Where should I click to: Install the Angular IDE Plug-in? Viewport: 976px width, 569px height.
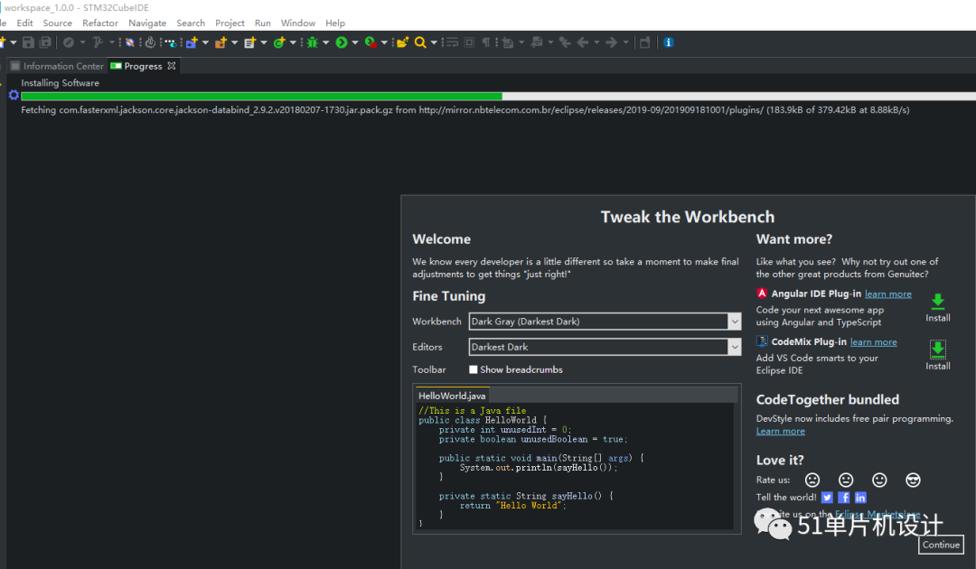click(937, 307)
